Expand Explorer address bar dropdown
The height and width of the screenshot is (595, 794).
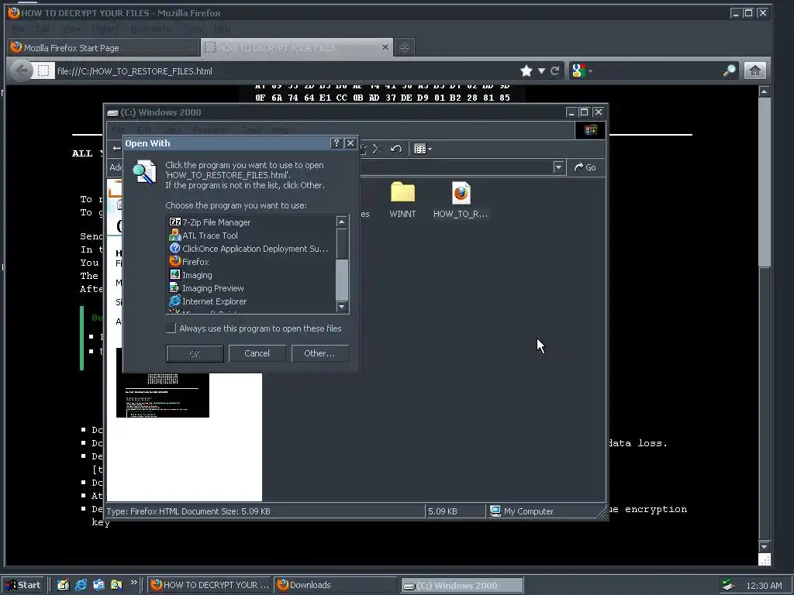click(x=558, y=167)
